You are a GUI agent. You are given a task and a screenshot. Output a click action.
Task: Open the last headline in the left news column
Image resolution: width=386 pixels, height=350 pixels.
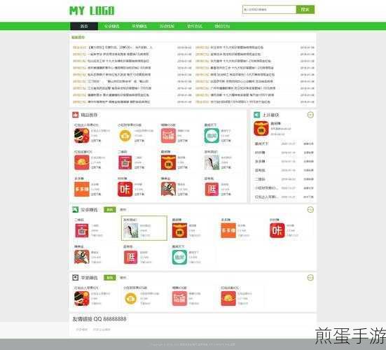tap(118, 101)
